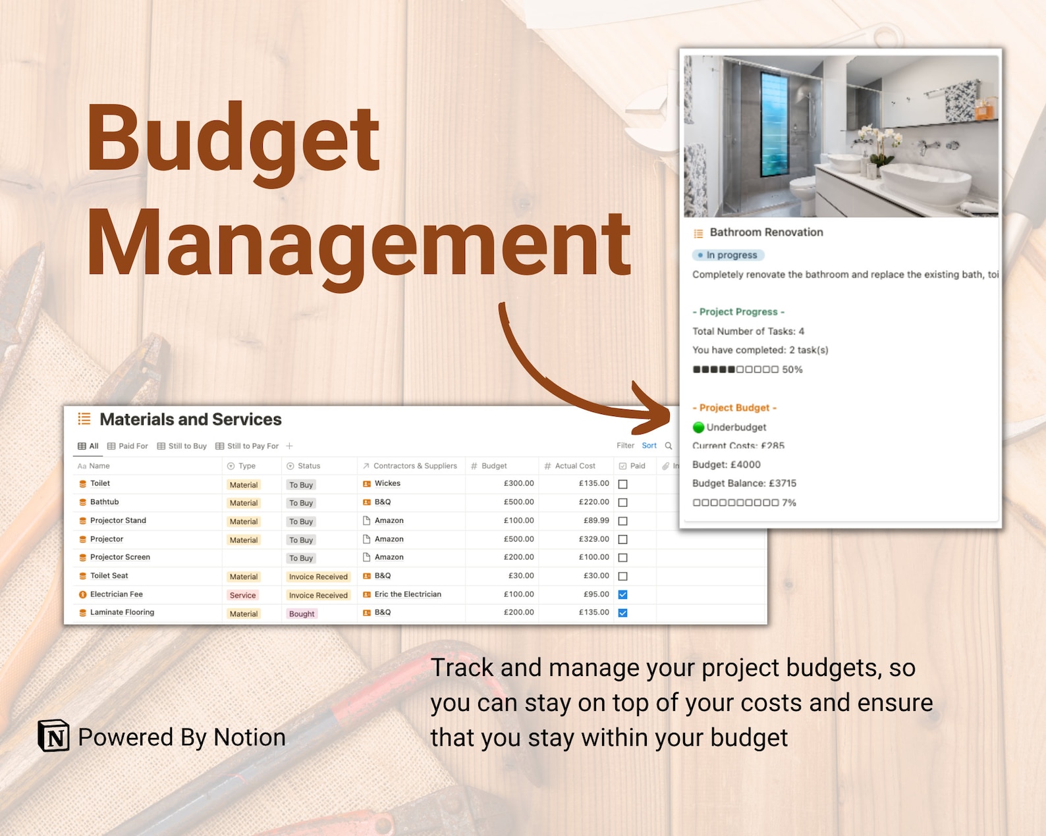1046x836 pixels.
Task: Click the Toilet Seat row icon
Action: pyautogui.click(x=82, y=576)
